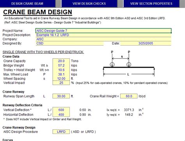Click the Runway Span Length label

[x=19, y=96]
